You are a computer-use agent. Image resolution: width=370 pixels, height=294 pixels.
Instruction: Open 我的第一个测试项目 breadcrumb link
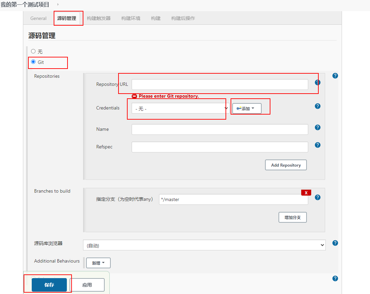(x=25, y=4)
